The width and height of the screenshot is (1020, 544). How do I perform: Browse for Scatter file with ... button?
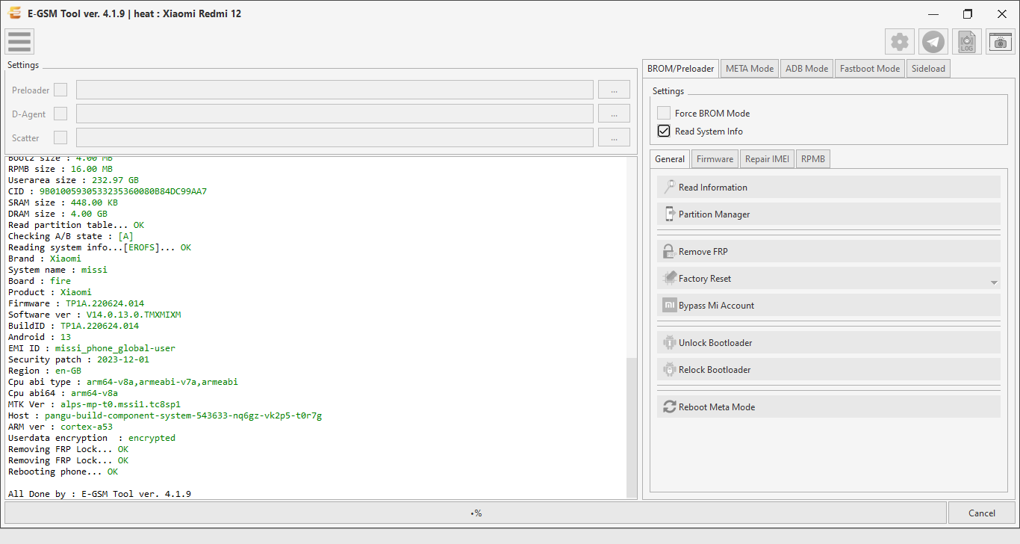(614, 137)
